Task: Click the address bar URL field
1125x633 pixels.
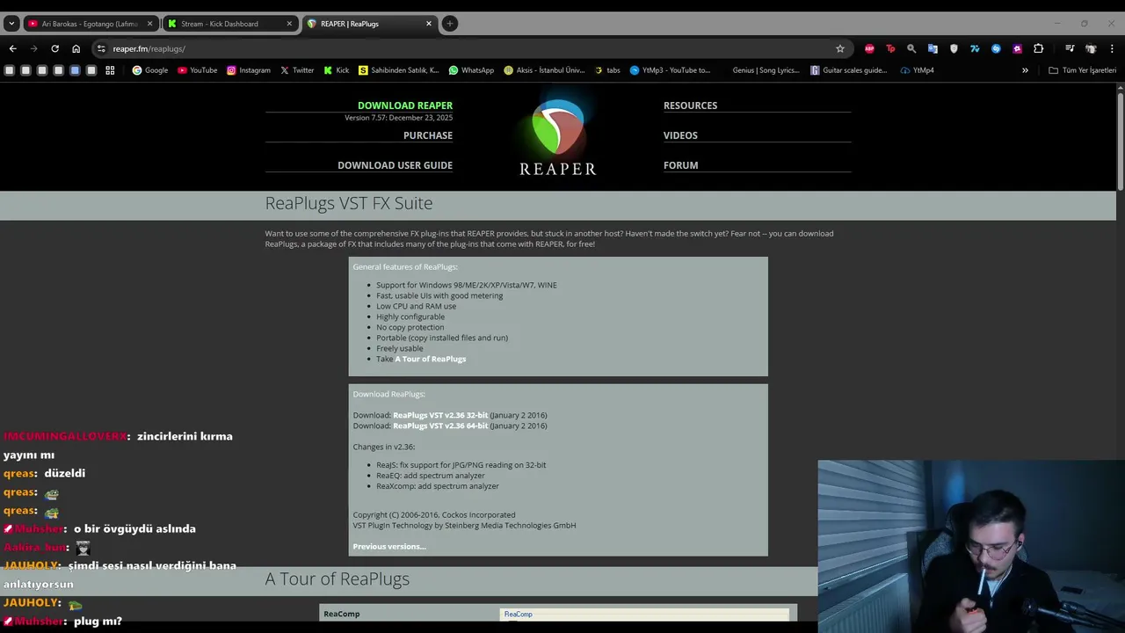Action: 466,48
